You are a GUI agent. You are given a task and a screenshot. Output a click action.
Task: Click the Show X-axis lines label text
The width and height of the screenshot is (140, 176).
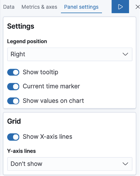[x=47, y=137]
